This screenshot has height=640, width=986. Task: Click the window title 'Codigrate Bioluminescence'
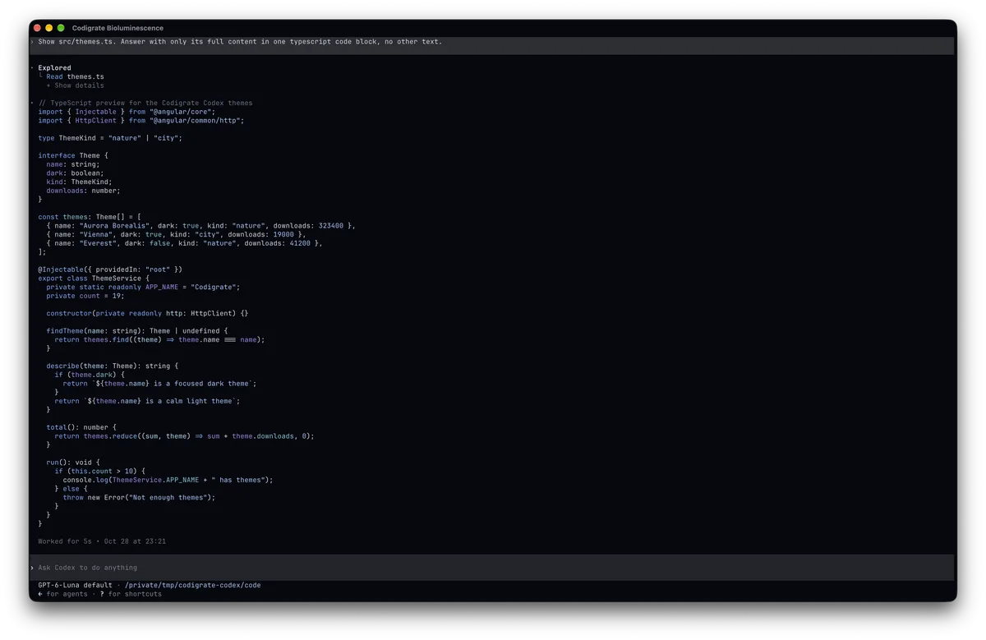pyautogui.click(x=117, y=28)
